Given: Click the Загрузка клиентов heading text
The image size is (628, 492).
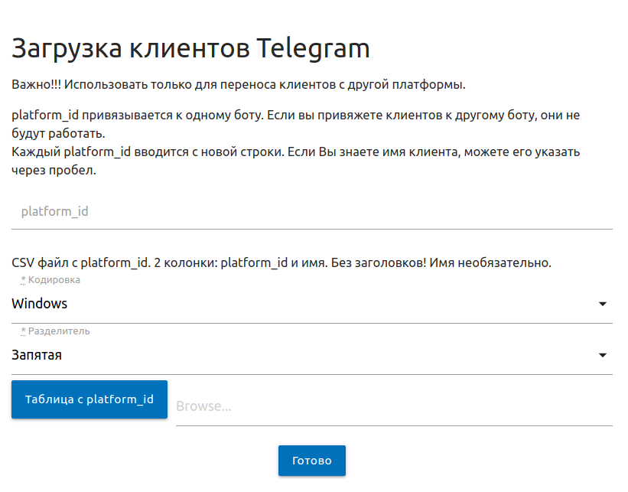Looking at the screenshot, I should pos(131,49).
